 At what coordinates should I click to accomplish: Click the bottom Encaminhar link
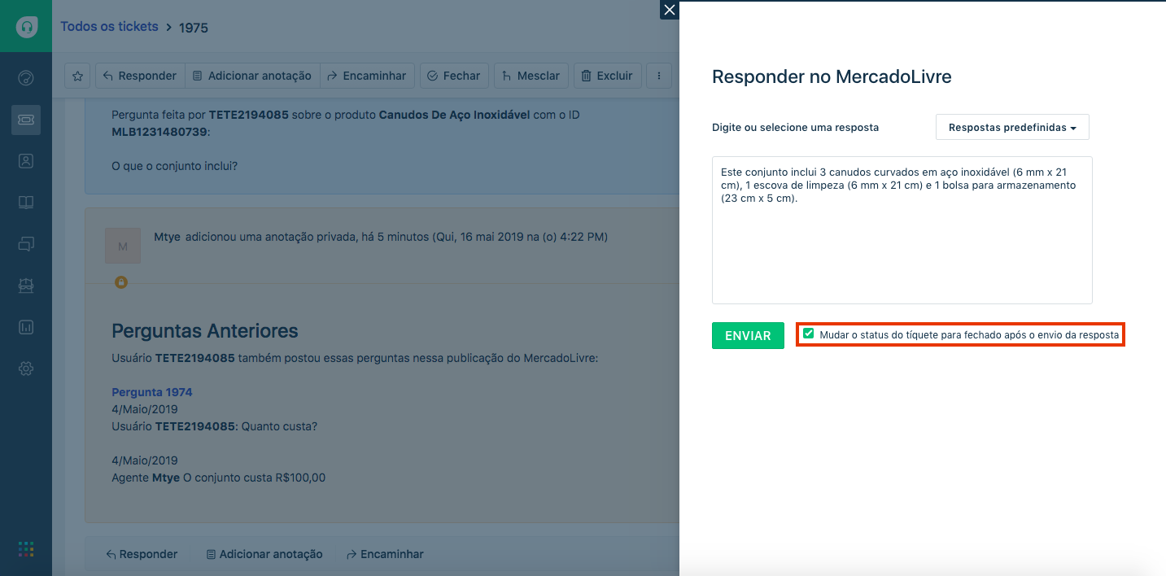point(385,554)
